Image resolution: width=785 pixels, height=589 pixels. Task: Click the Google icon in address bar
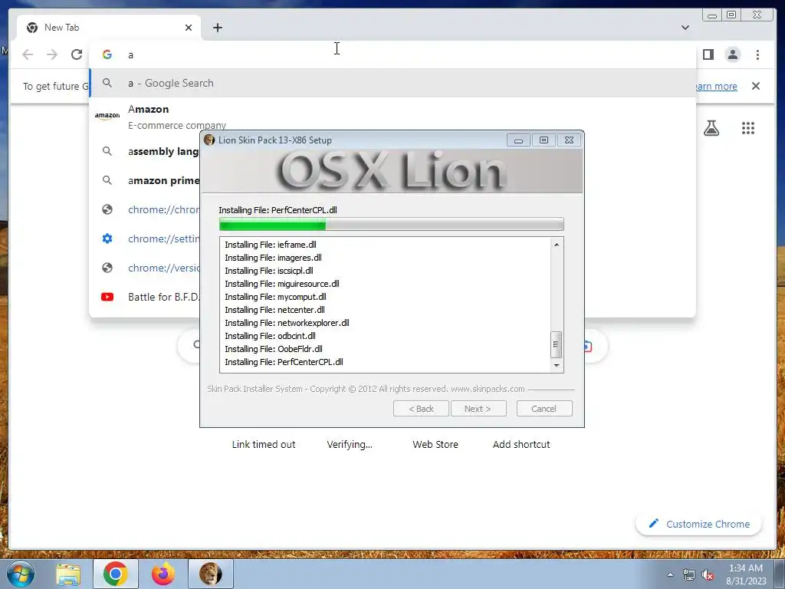107,54
